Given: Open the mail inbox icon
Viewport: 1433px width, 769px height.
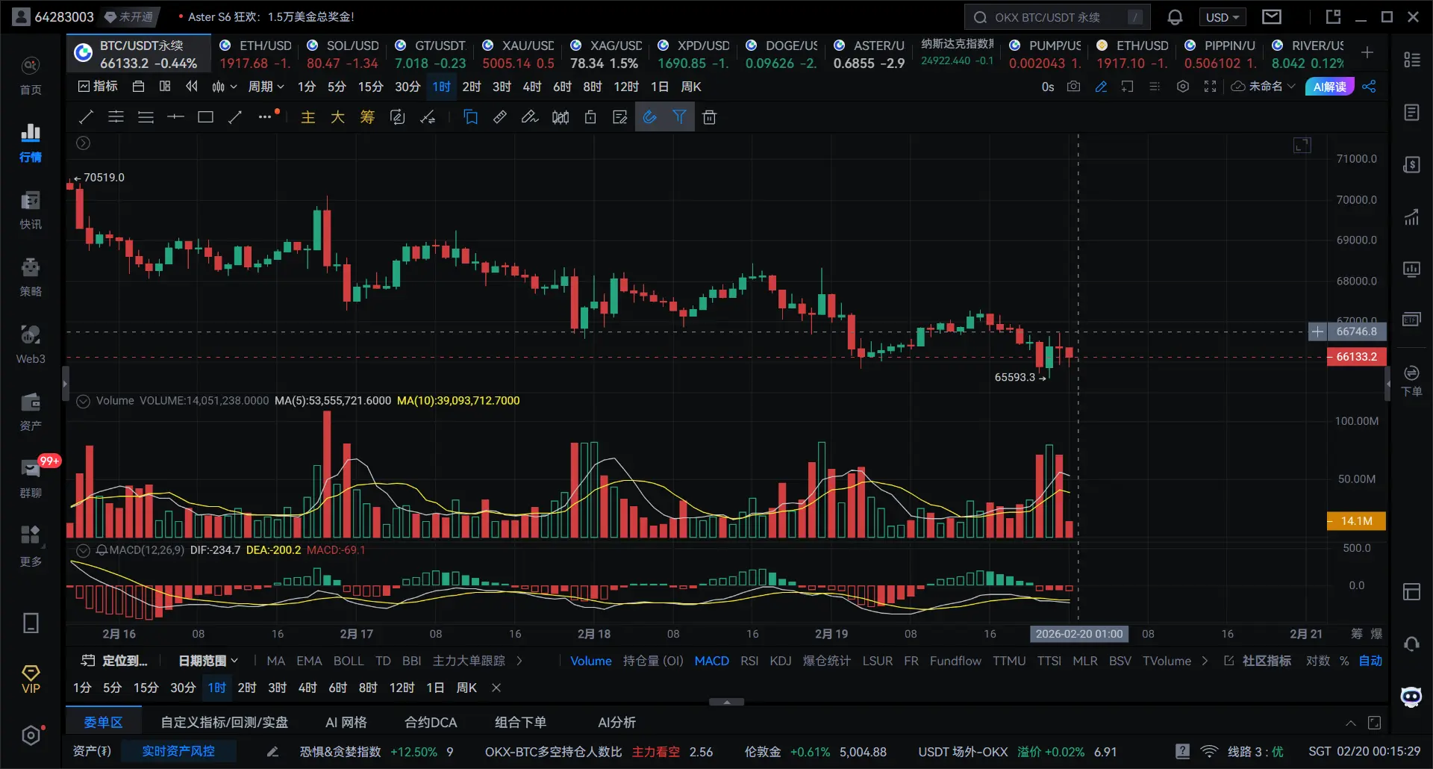Looking at the screenshot, I should pyautogui.click(x=1272, y=16).
